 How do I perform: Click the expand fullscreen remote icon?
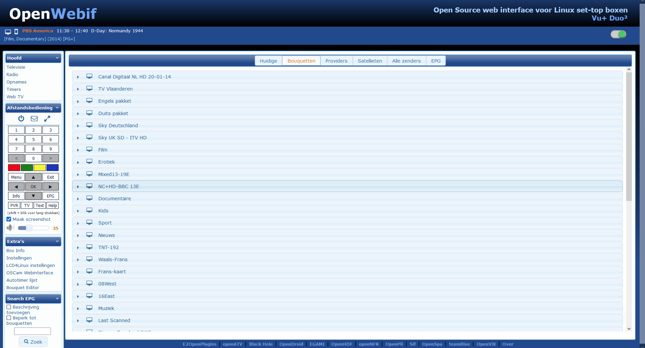click(47, 118)
